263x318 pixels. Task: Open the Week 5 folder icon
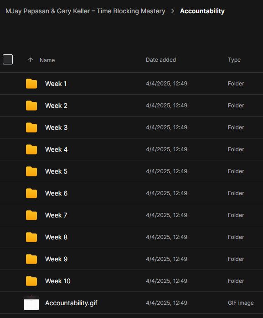point(31,171)
